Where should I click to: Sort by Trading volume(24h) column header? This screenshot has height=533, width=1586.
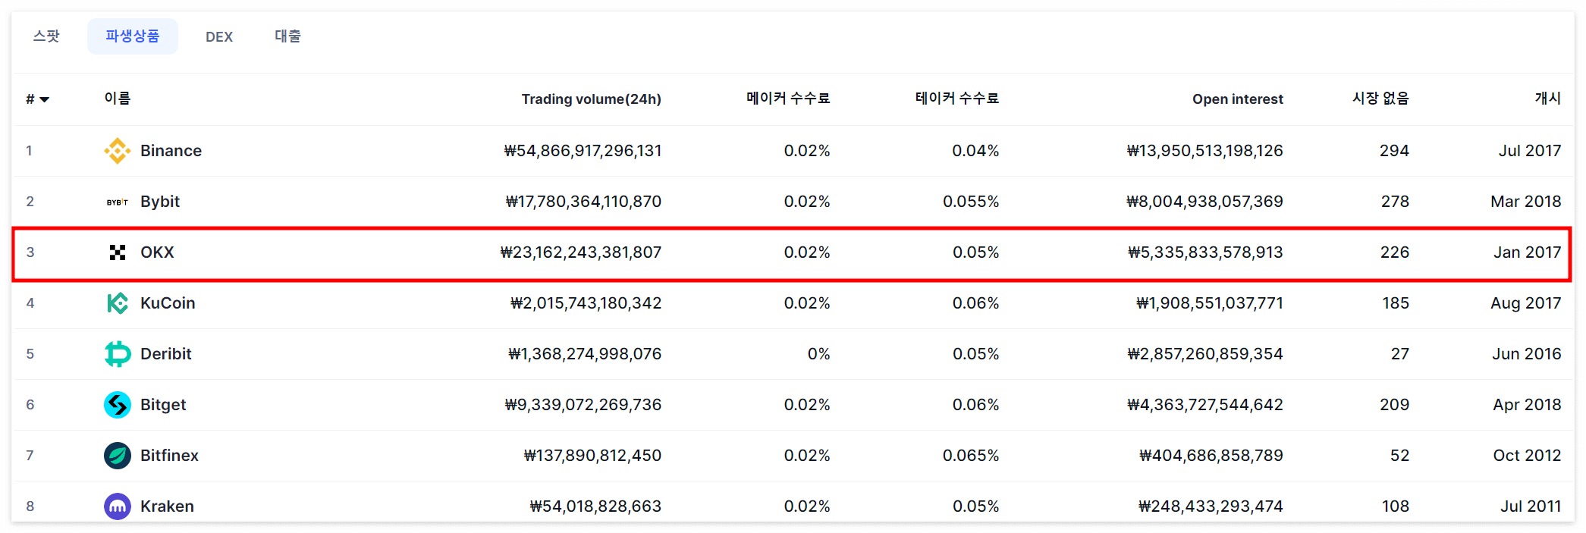pyautogui.click(x=592, y=99)
